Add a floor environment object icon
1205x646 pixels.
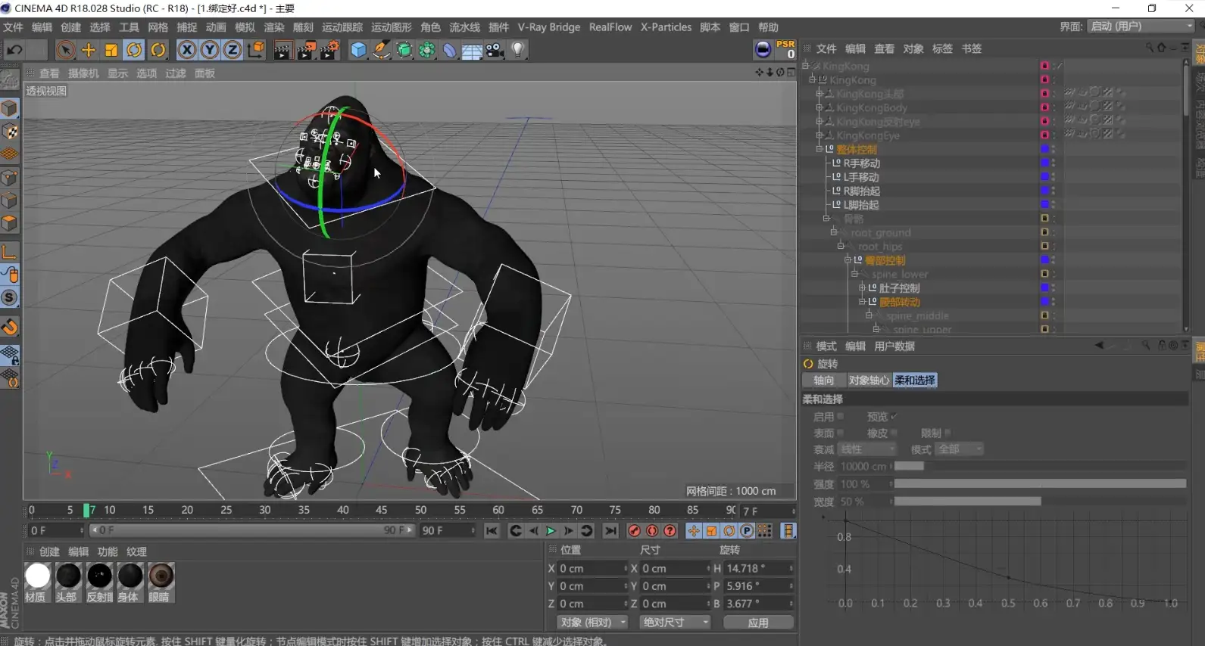point(472,50)
